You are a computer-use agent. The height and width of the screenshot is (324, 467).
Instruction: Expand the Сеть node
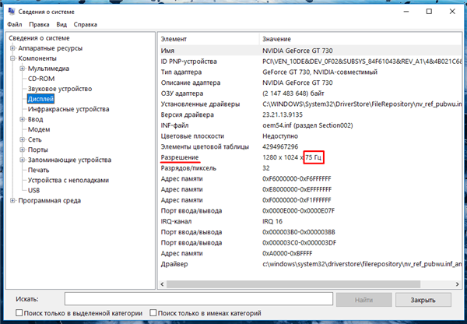tap(22, 139)
